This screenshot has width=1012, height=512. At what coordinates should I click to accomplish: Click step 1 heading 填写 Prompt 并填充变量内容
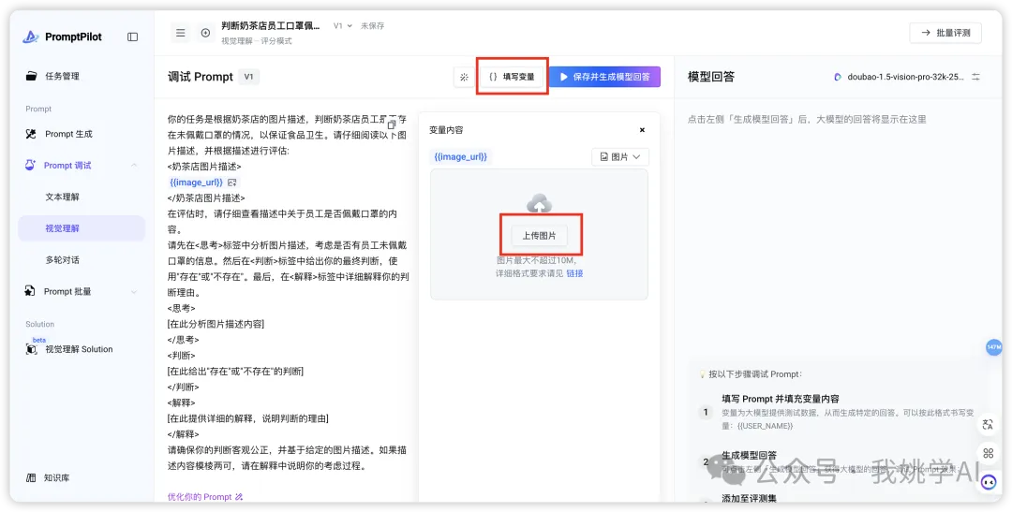(781, 399)
